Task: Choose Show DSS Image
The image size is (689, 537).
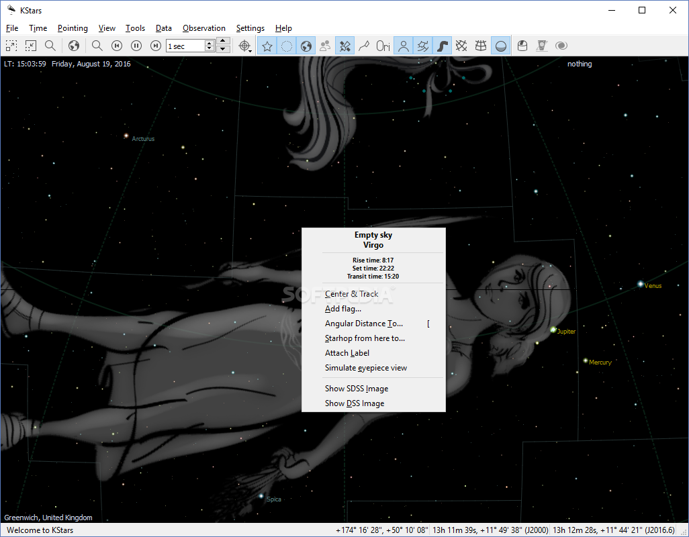Action: coord(373,403)
